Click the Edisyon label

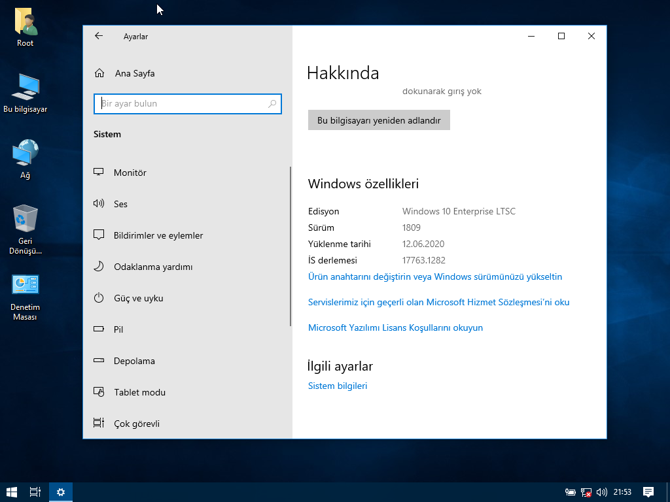(323, 211)
